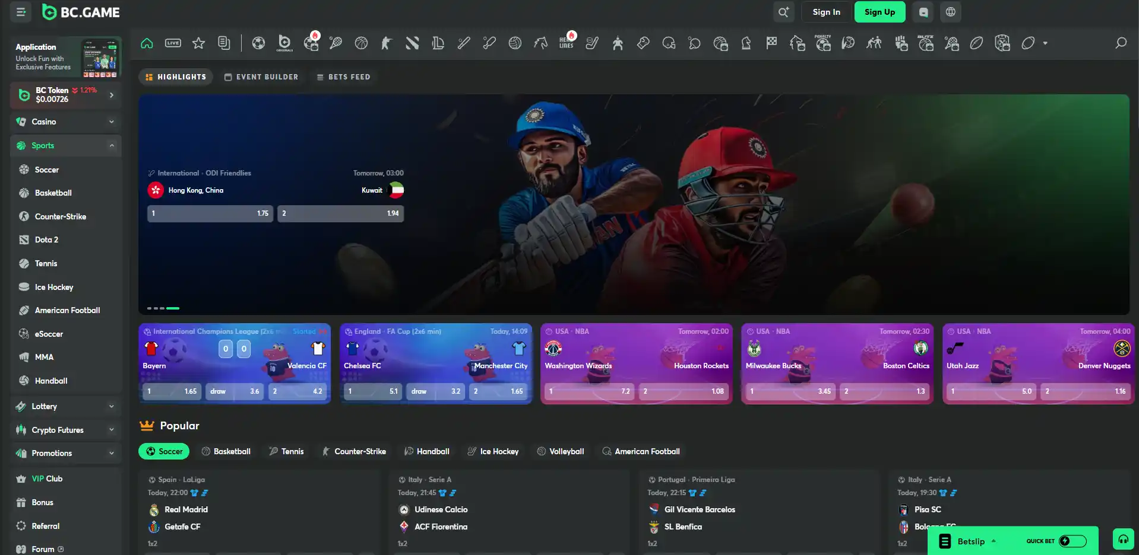
Task: Select the tennis racket icon
Action: pyautogui.click(x=336, y=43)
